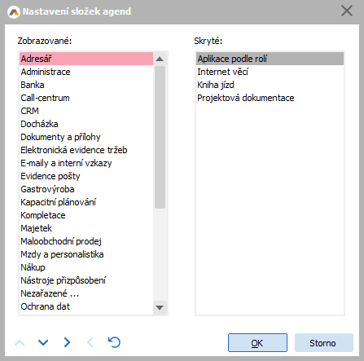Click the app logo in title bar
Image resolution: width=364 pixels, height=361 pixels.
(x=14, y=11)
